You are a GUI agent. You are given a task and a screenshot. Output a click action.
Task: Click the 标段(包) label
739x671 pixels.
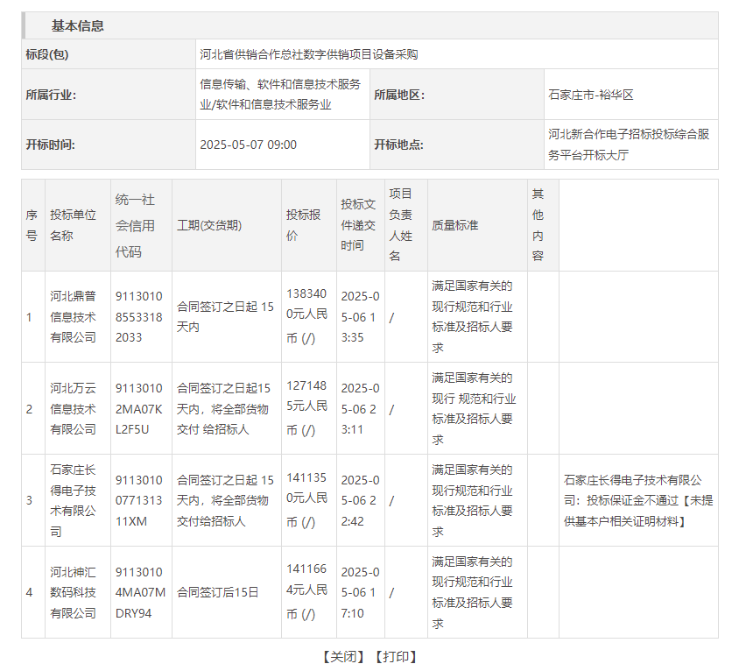pos(47,54)
